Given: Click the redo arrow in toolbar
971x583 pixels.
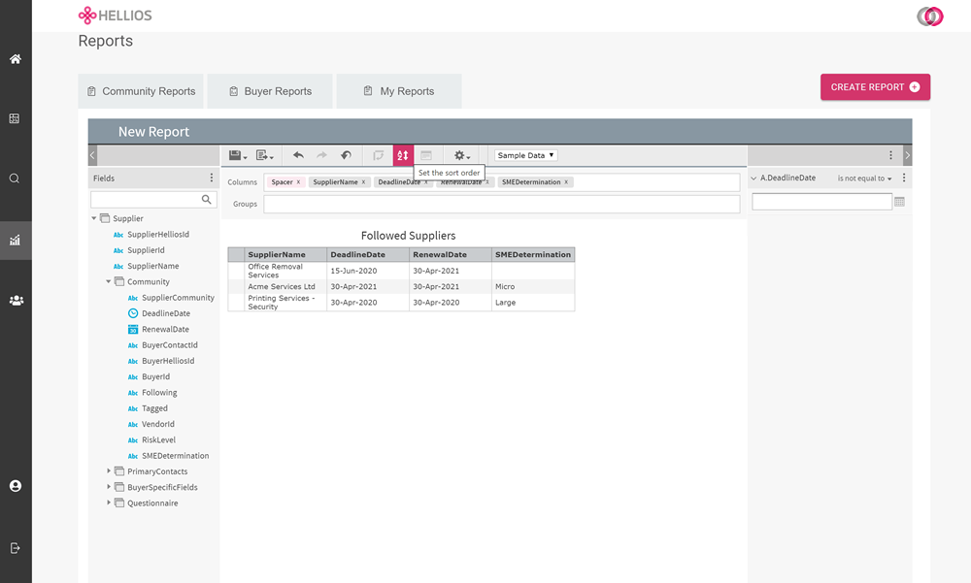Looking at the screenshot, I should pos(321,155).
